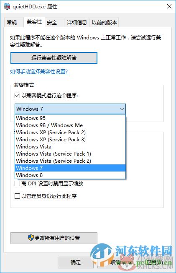This screenshot has width=176, height=273.
Task: Uncheck 以兼容模式运行这个程序 checkbox
Action: click(x=17, y=96)
